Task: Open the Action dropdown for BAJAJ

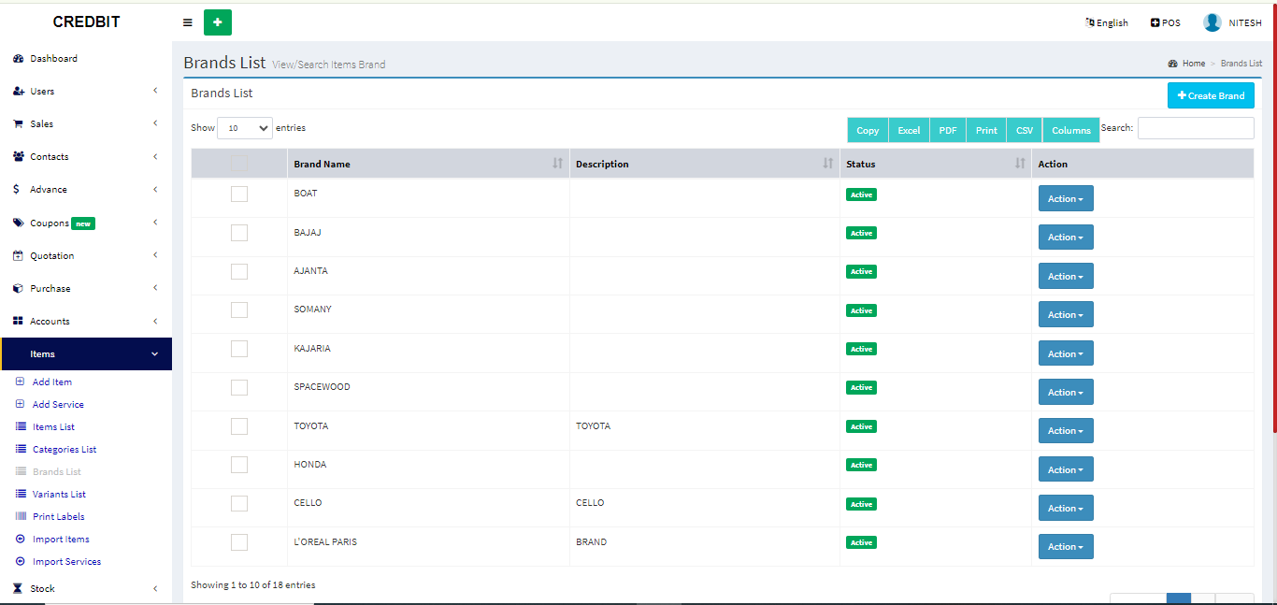Action: pos(1066,237)
